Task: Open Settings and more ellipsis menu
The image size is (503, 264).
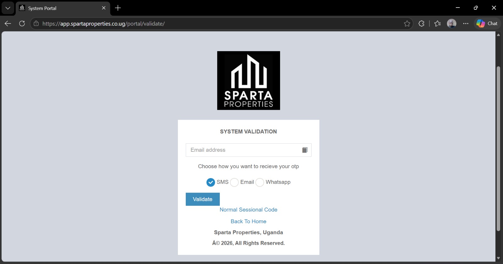Action: click(466, 24)
